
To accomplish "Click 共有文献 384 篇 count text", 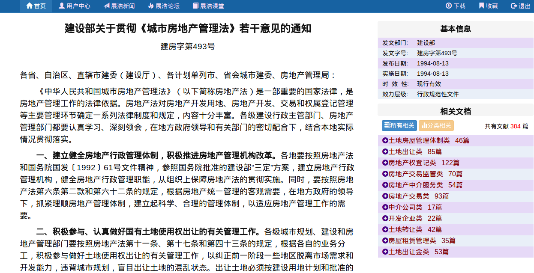I will click(507, 126).
